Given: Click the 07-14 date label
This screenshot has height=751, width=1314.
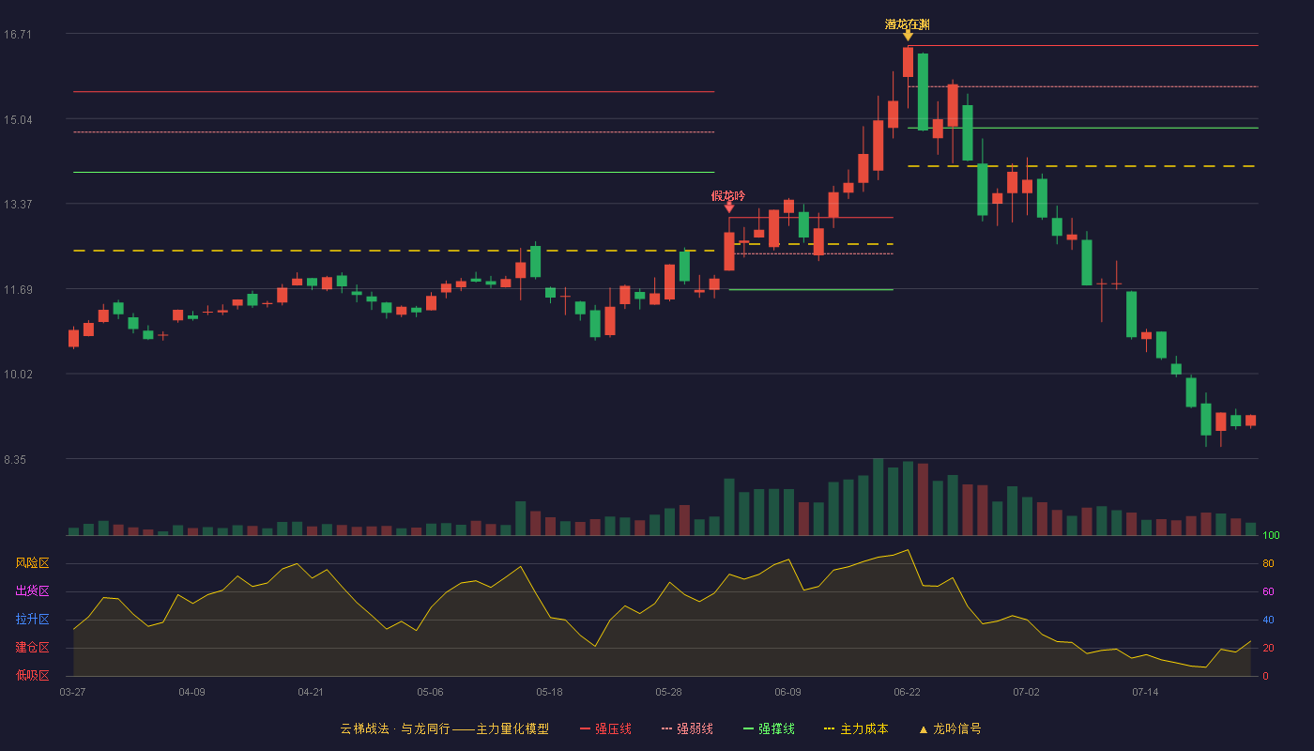Looking at the screenshot, I should click(1145, 692).
